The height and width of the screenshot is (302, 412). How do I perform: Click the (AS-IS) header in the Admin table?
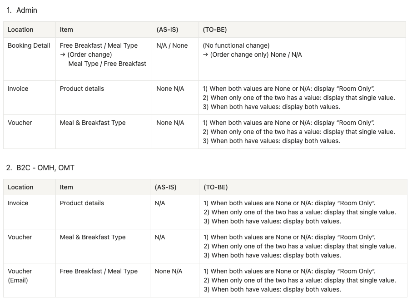167,30
